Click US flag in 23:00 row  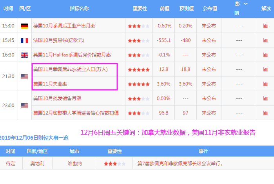(24, 106)
